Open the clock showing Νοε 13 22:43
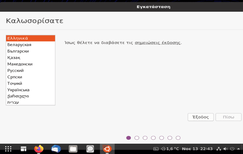 (x=197, y=149)
